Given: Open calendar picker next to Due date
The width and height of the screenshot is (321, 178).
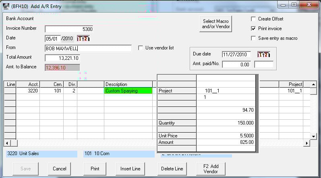Looking at the screenshot, I should [263, 54].
